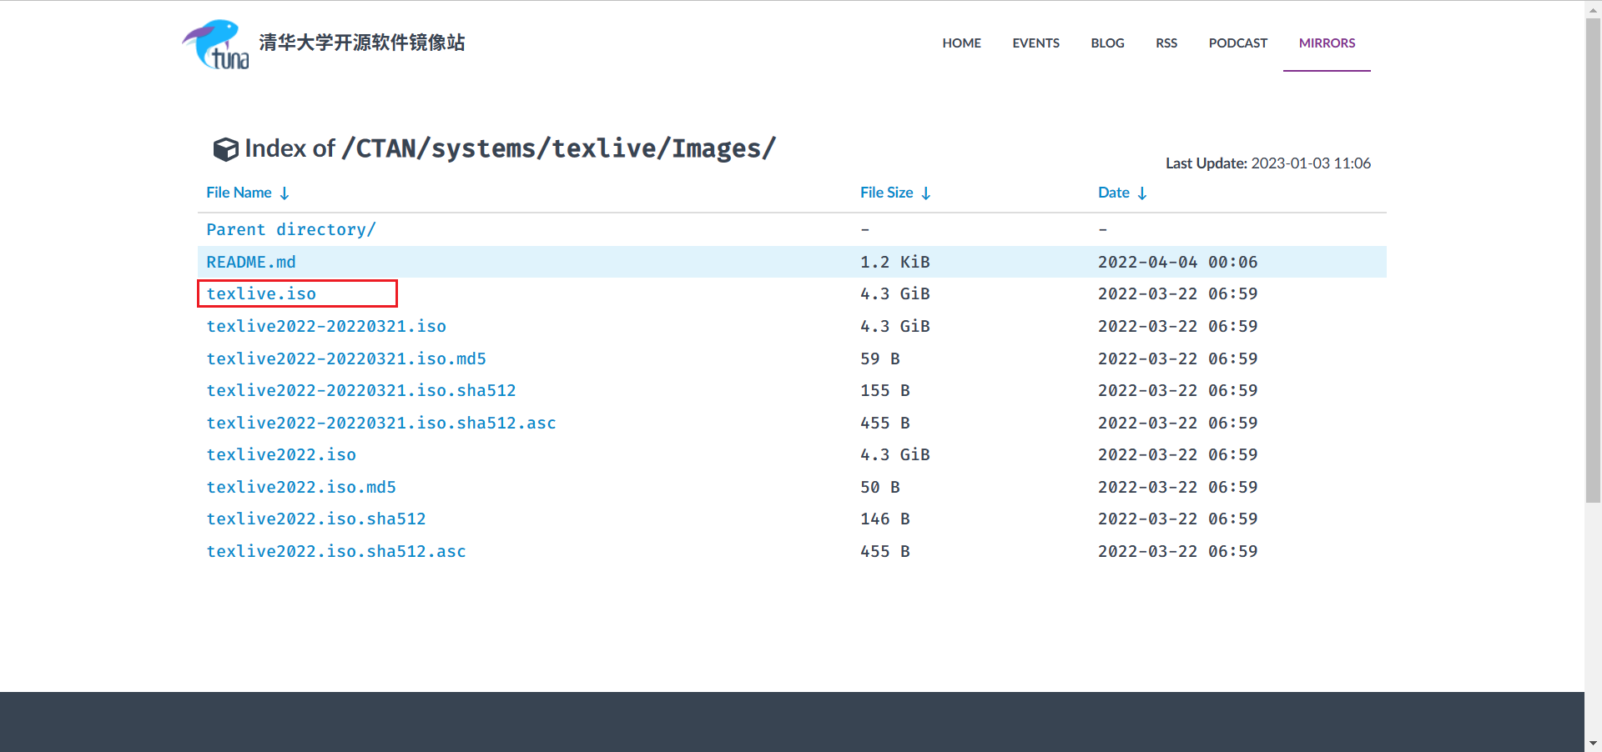Select the MIRRORS nav tab
This screenshot has width=1602, height=752.
point(1327,43)
